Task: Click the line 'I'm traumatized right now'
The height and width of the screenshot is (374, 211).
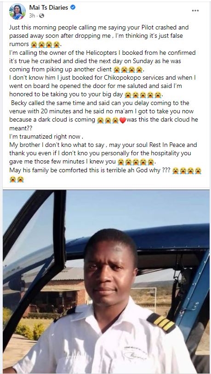Action: click(46, 137)
